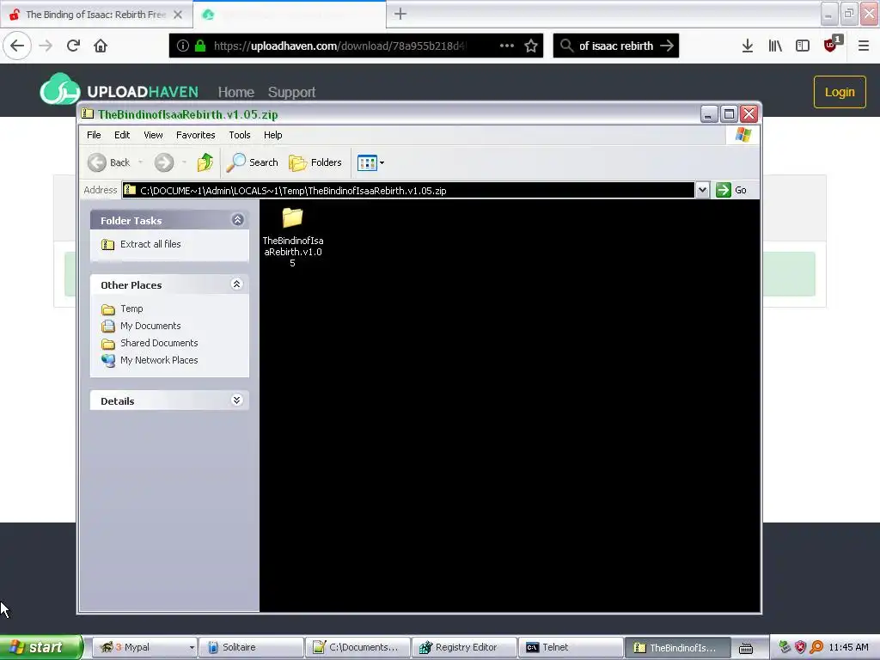This screenshot has width=880, height=660.
Task: Open Shared Documents in Other Places
Action: coord(159,343)
